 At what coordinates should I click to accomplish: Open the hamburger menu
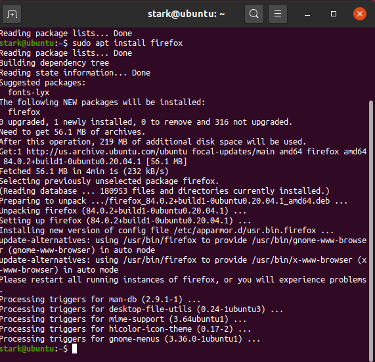(x=278, y=14)
